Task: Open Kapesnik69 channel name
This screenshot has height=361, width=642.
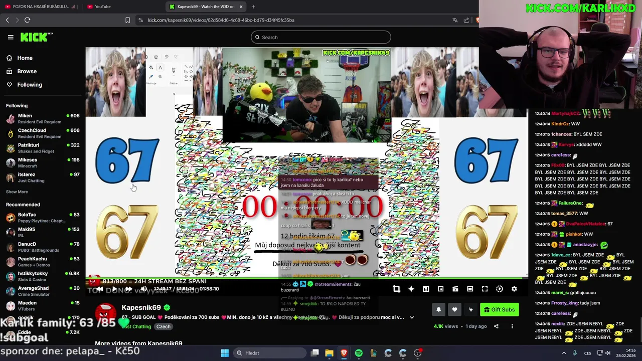Action: click(x=141, y=308)
